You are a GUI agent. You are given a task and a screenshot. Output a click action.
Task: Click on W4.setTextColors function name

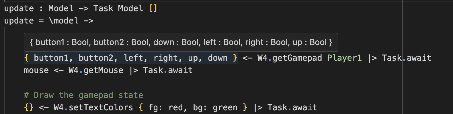(93, 107)
